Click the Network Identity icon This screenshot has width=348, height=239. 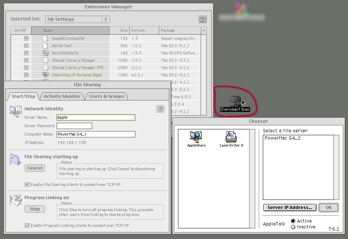coord(15,111)
